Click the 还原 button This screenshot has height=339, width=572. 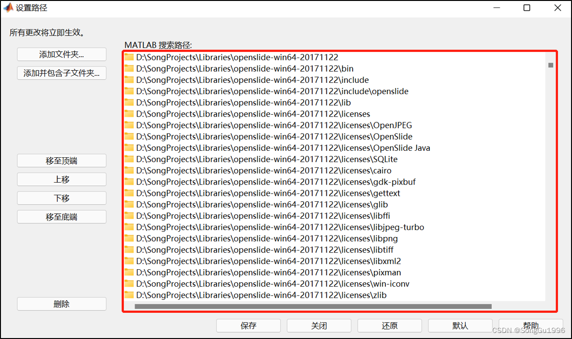390,325
